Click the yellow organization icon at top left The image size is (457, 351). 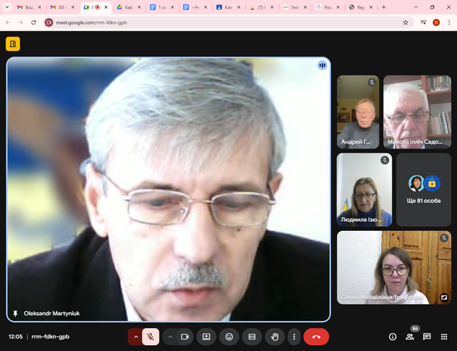12,44
